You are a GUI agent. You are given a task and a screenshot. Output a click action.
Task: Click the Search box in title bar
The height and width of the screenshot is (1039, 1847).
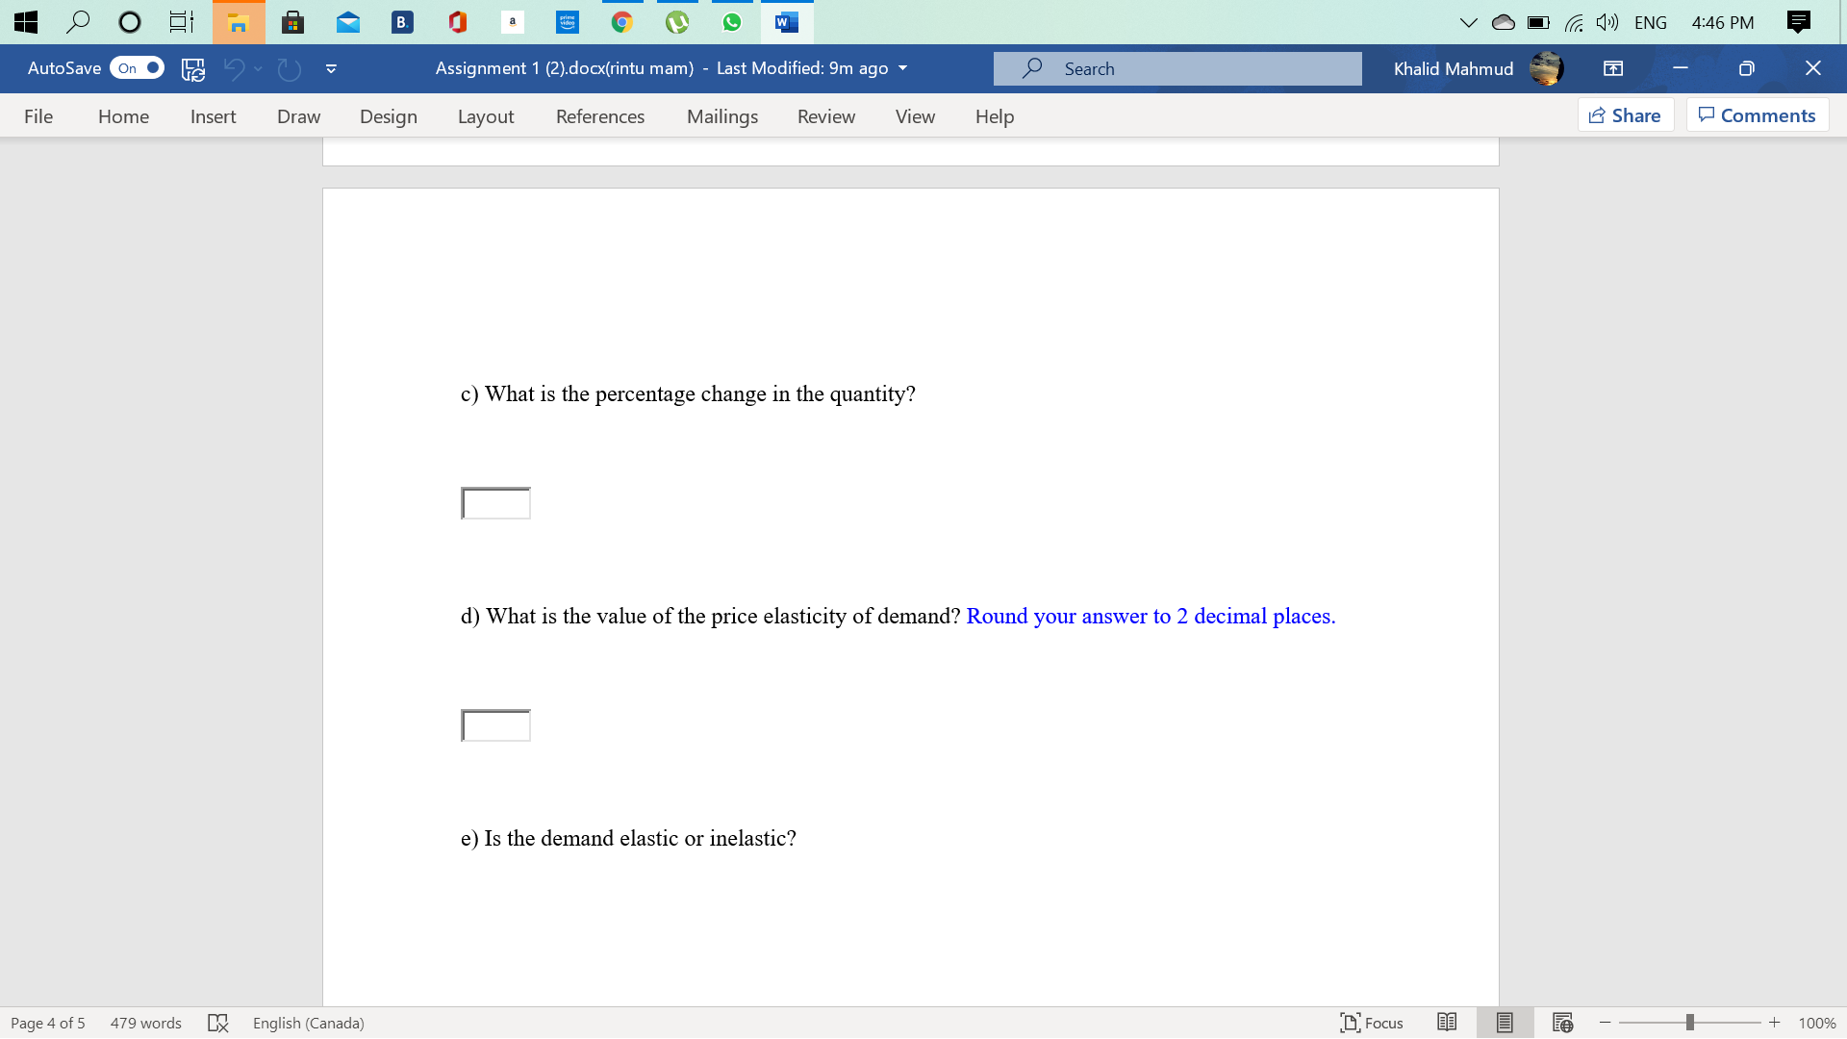click(x=1177, y=68)
